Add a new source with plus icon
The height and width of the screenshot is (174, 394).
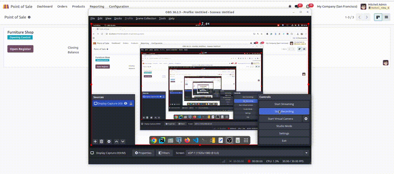95,141
